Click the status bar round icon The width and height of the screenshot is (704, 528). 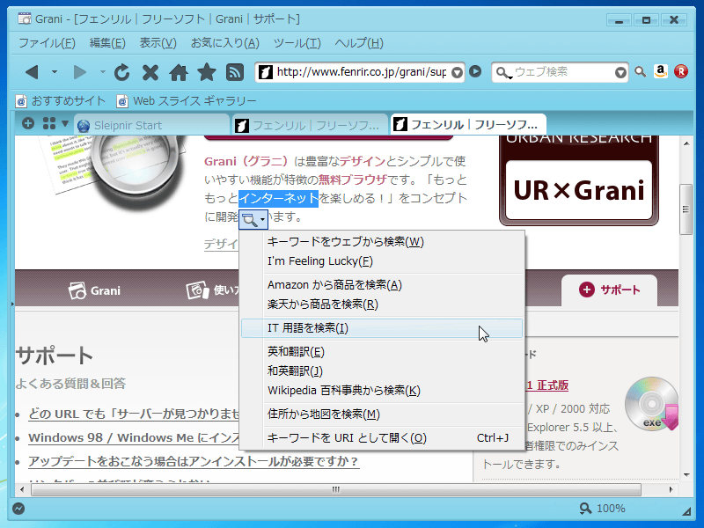[18, 509]
